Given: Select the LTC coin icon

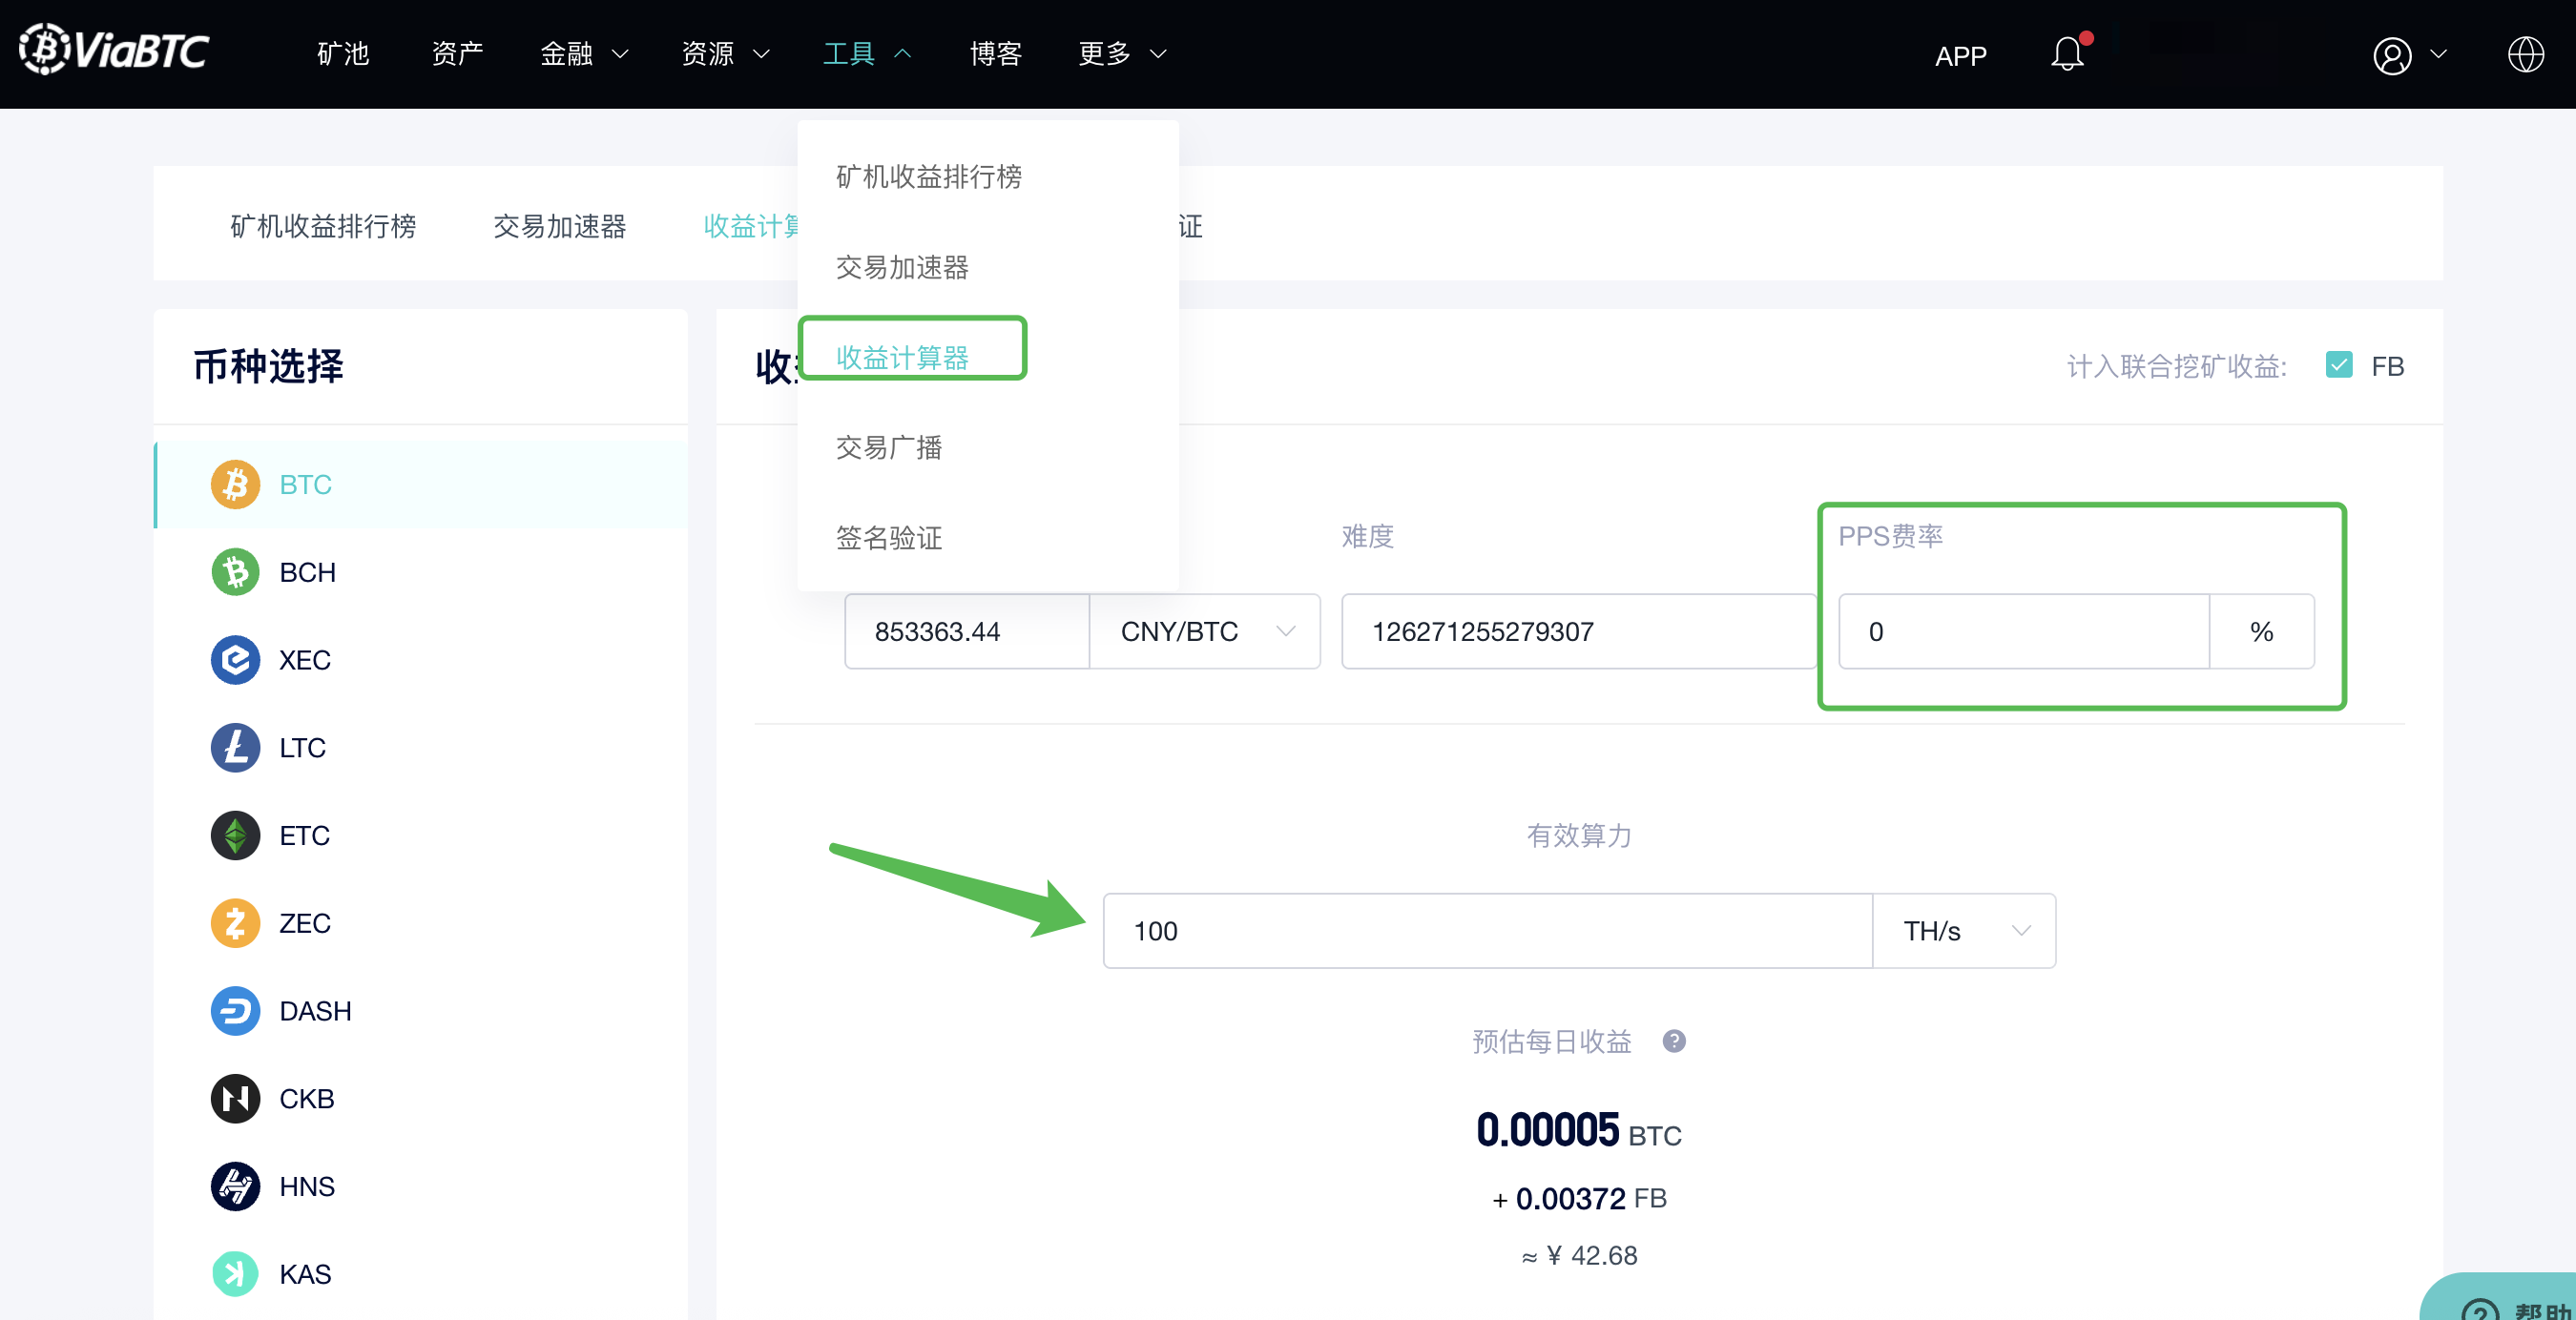Looking at the screenshot, I should tap(235, 747).
